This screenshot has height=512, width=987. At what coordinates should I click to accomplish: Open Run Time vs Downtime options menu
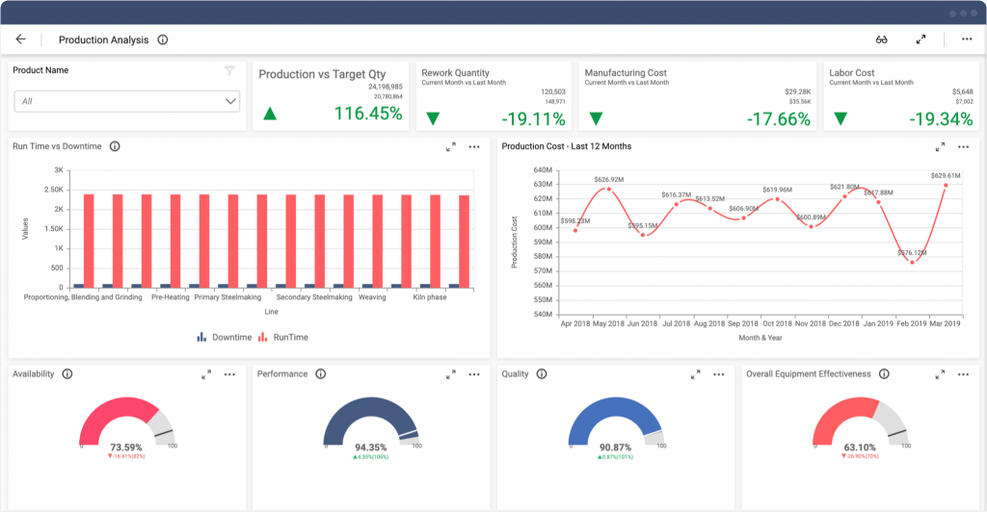click(474, 147)
